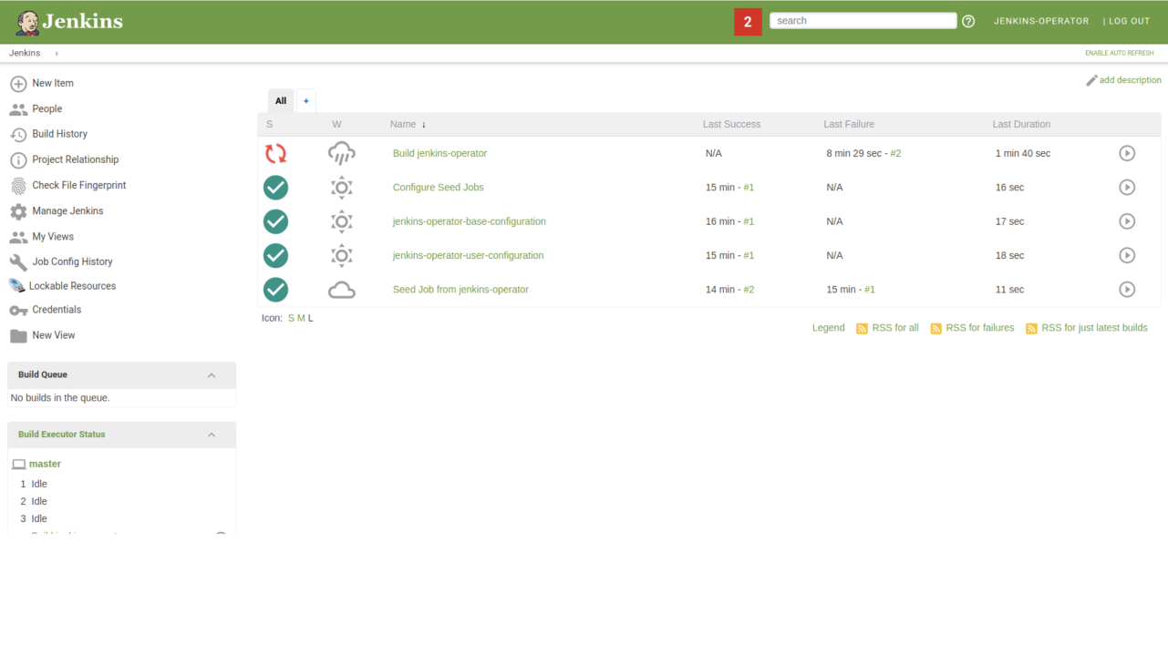
Task: Click the People icon in the sidebar
Action: [18, 109]
